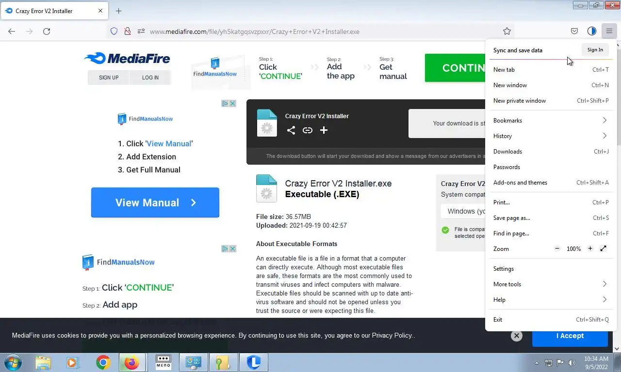Viewport: 621px width, 372px height.
Task: Select New tab menu item
Action: click(551, 69)
